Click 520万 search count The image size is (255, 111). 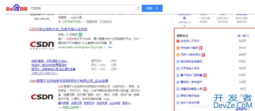242,41
